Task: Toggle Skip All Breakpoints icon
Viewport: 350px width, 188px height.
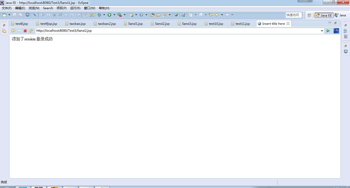Action: point(35,15)
